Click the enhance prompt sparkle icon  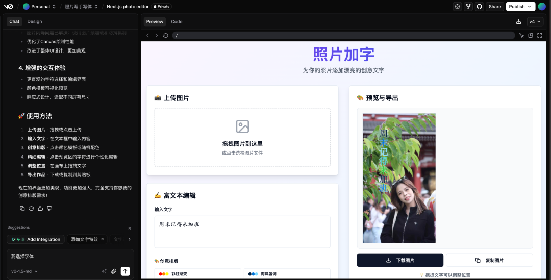pos(104,271)
